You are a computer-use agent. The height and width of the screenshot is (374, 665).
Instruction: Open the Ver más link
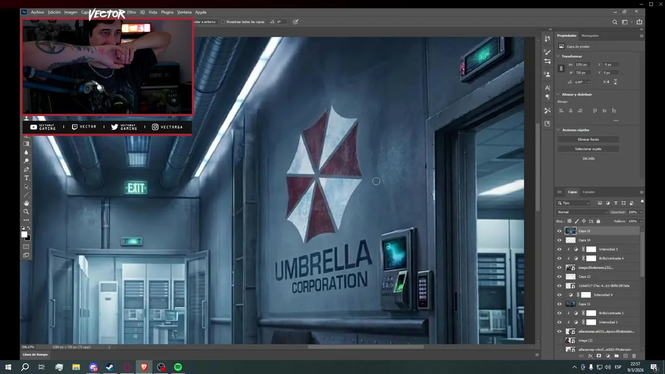(x=588, y=158)
